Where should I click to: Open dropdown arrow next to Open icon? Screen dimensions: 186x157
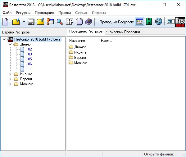pos(24,22)
